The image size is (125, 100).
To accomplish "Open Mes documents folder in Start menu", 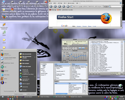I will (x=27, y=54).
